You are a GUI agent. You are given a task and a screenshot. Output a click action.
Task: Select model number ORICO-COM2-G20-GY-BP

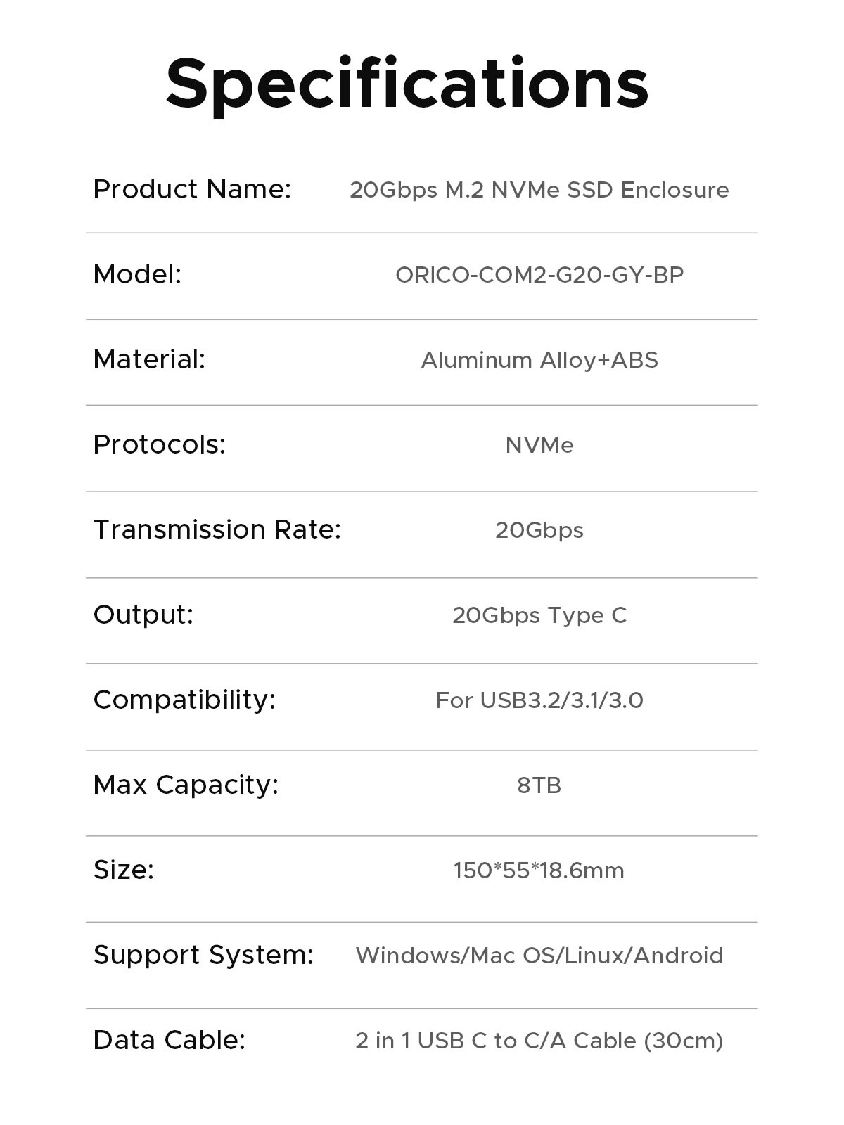click(x=539, y=275)
